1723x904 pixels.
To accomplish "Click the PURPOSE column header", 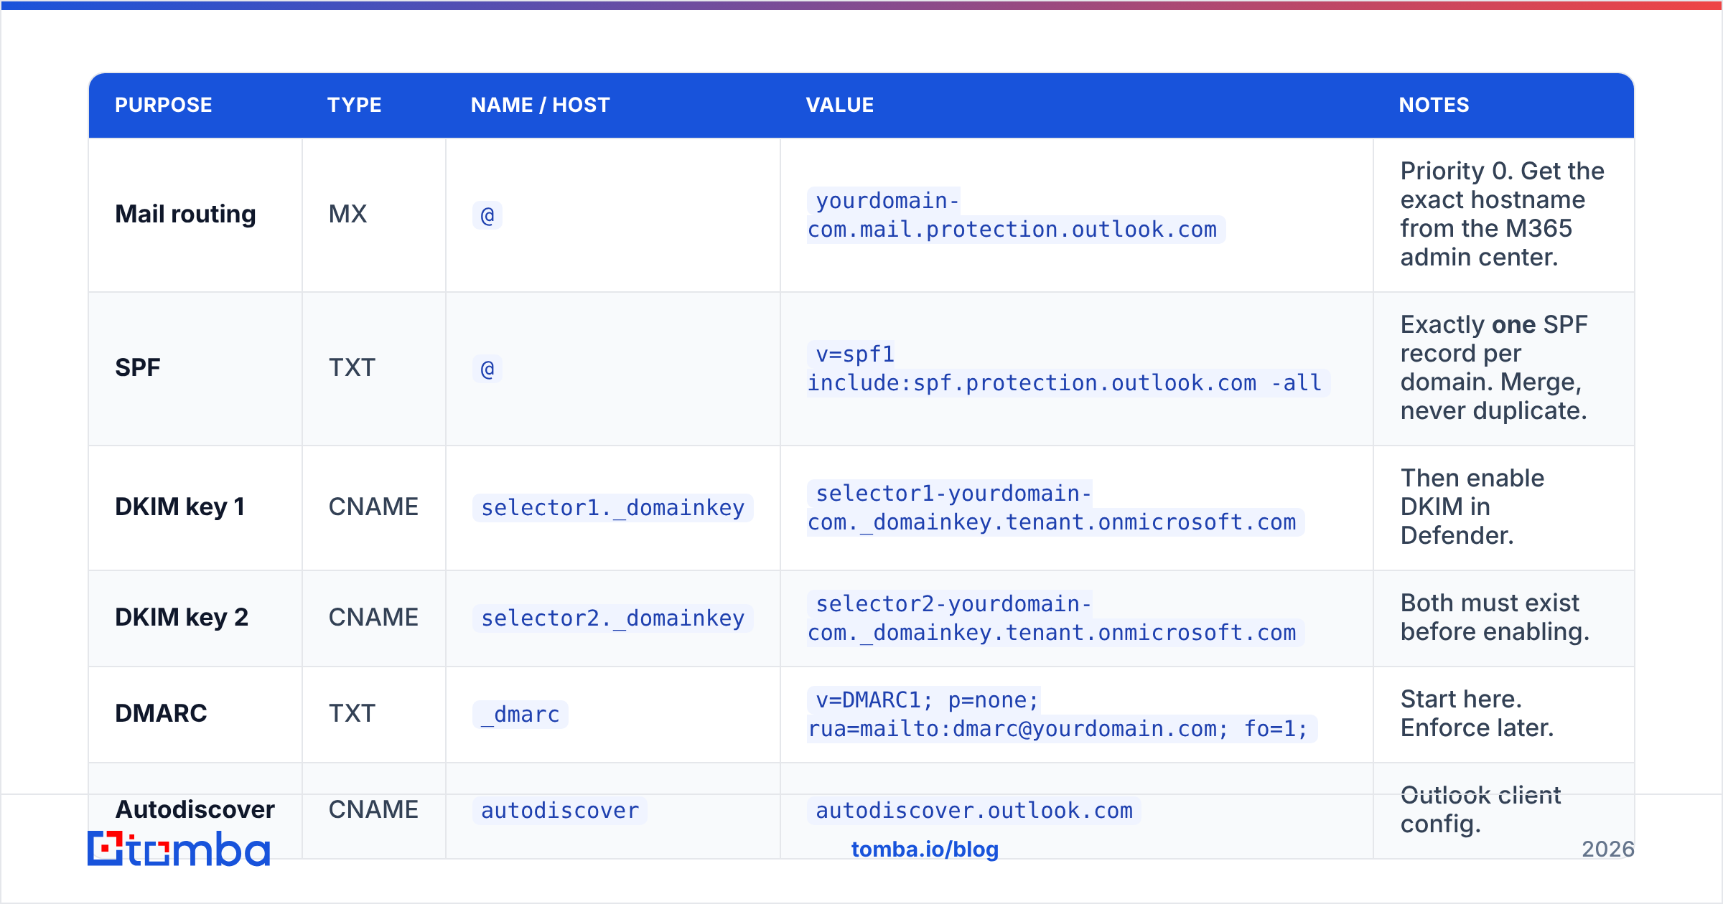I will (x=164, y=105).
